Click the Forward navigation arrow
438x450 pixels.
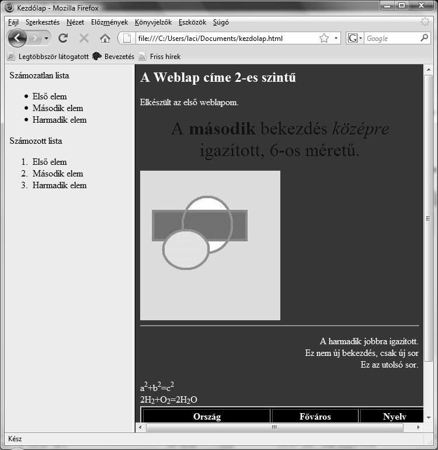(x=34, y=38)
